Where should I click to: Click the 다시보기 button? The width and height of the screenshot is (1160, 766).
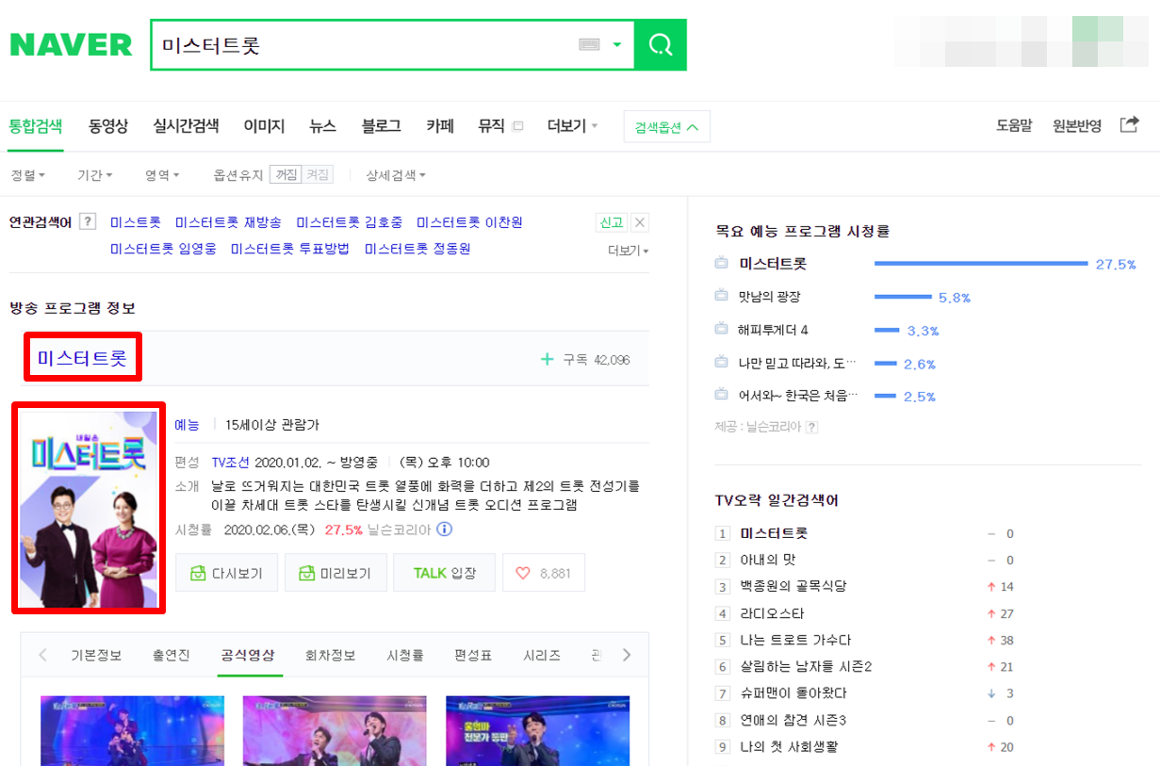click(x=226, y=573)
